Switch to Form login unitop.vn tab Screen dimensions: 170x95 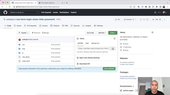48,3
